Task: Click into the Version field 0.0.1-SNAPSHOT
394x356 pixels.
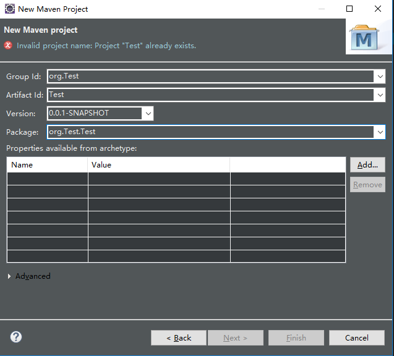Action: pos(95,114)
